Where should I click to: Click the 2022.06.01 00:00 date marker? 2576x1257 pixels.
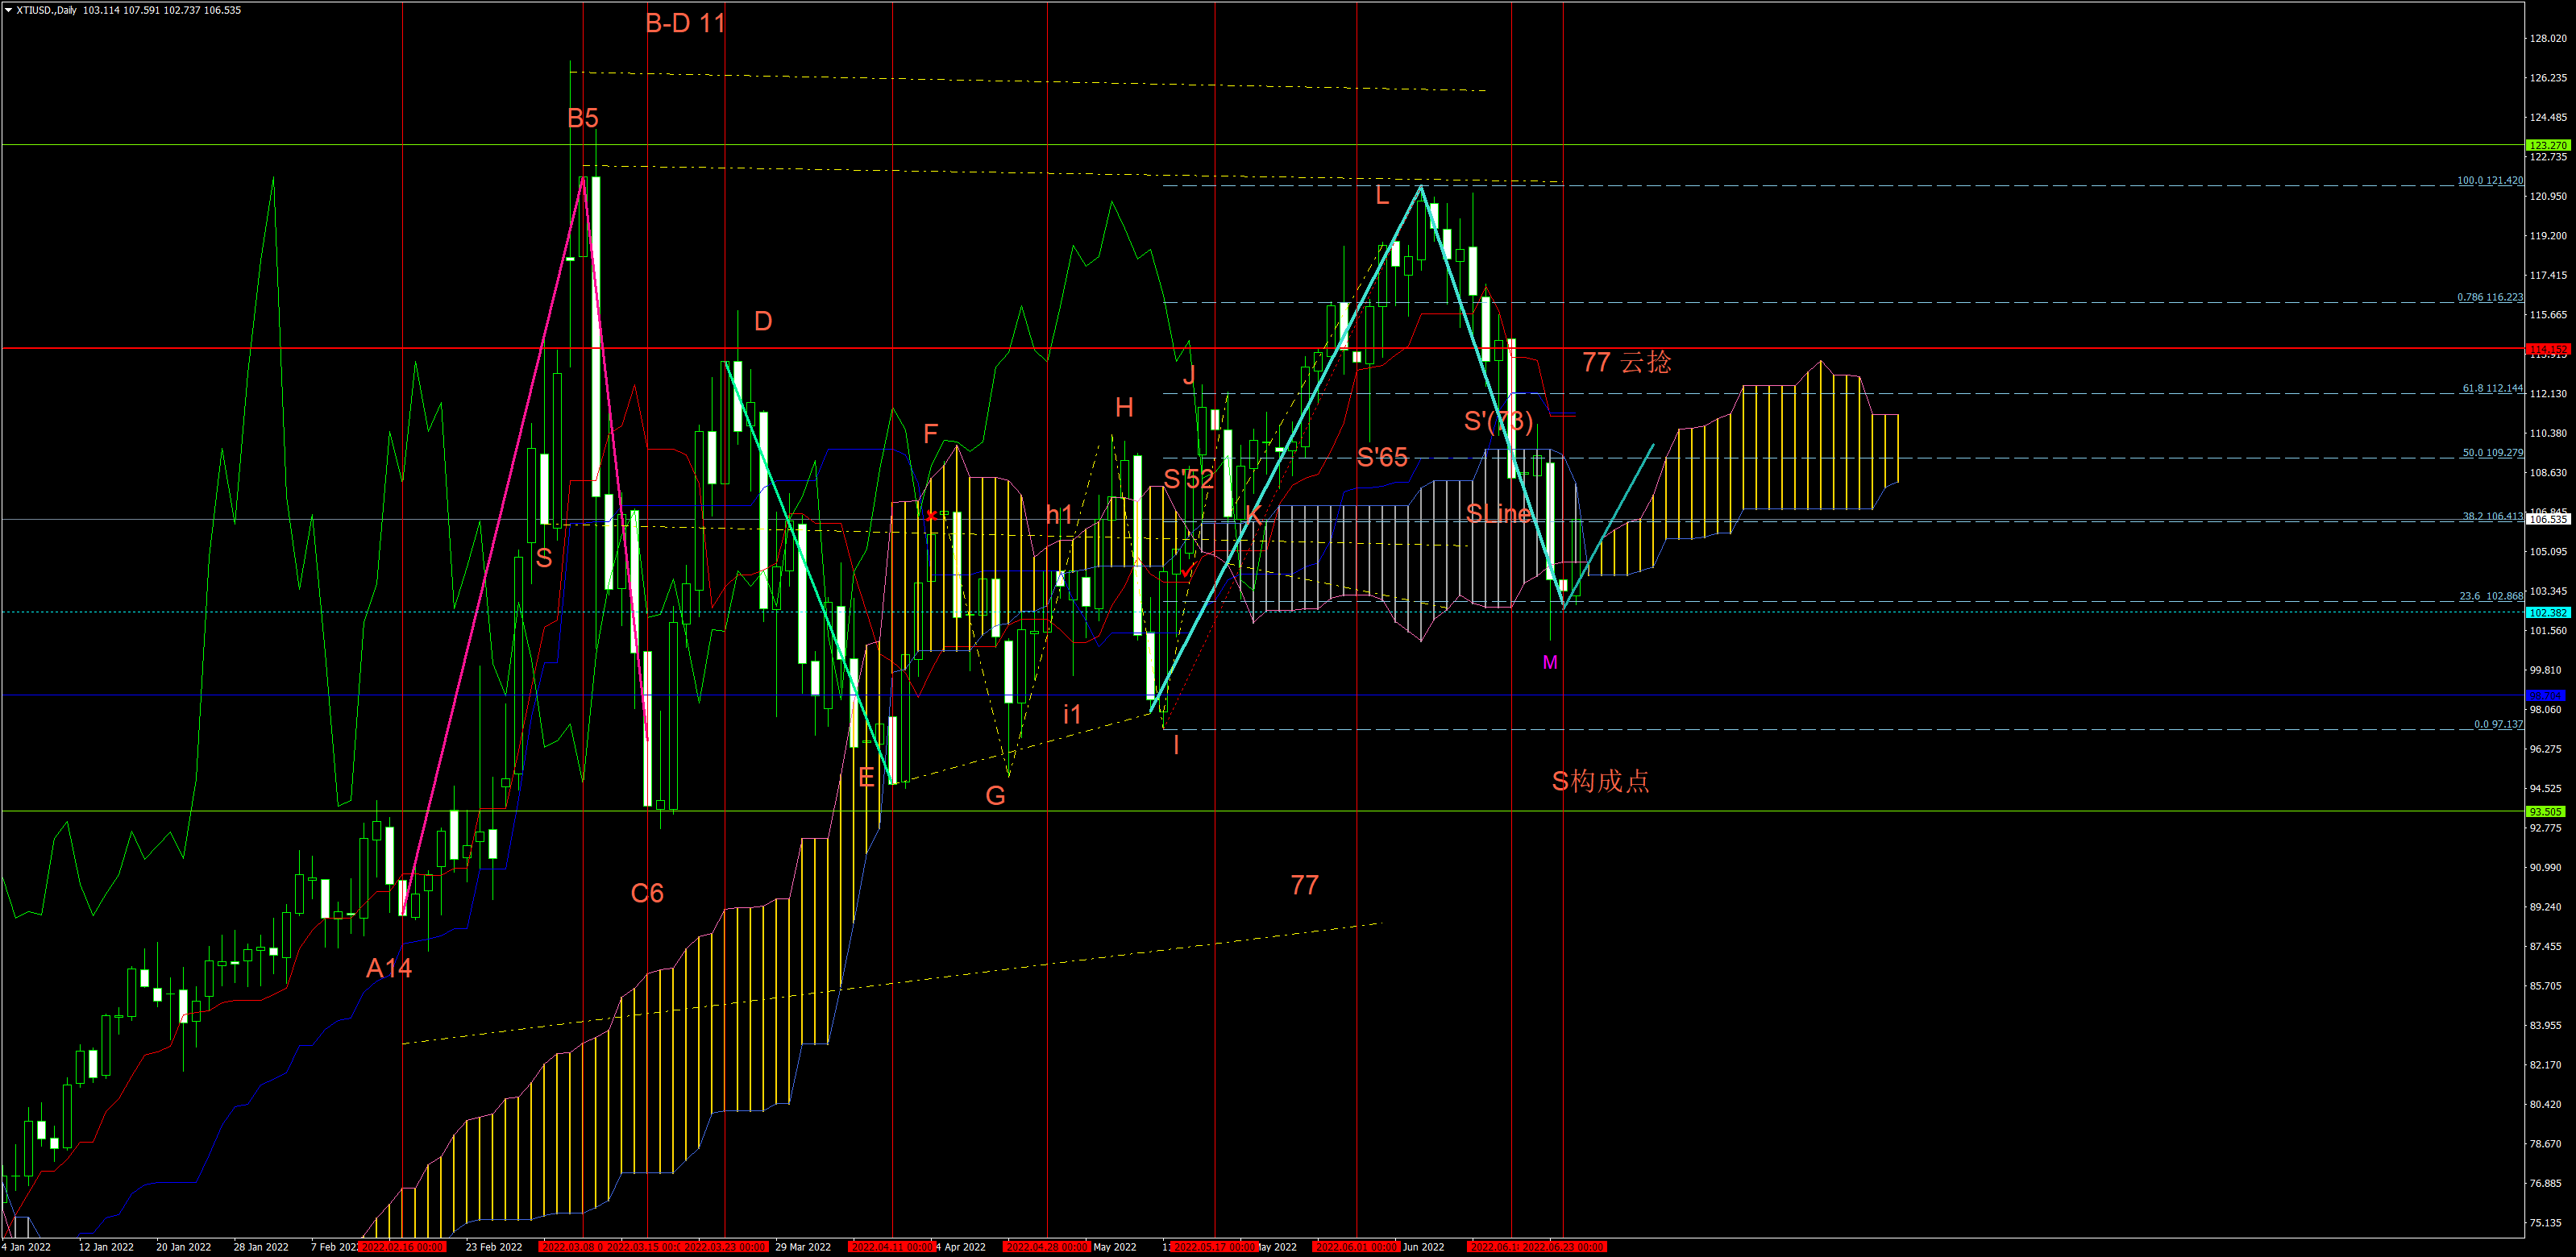pyautogui.click(x=1356, y=1247)
